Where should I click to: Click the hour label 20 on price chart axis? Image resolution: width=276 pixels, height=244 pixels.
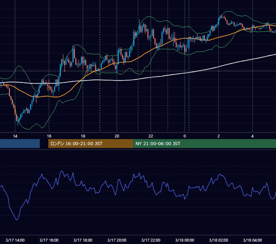(117, 136)
